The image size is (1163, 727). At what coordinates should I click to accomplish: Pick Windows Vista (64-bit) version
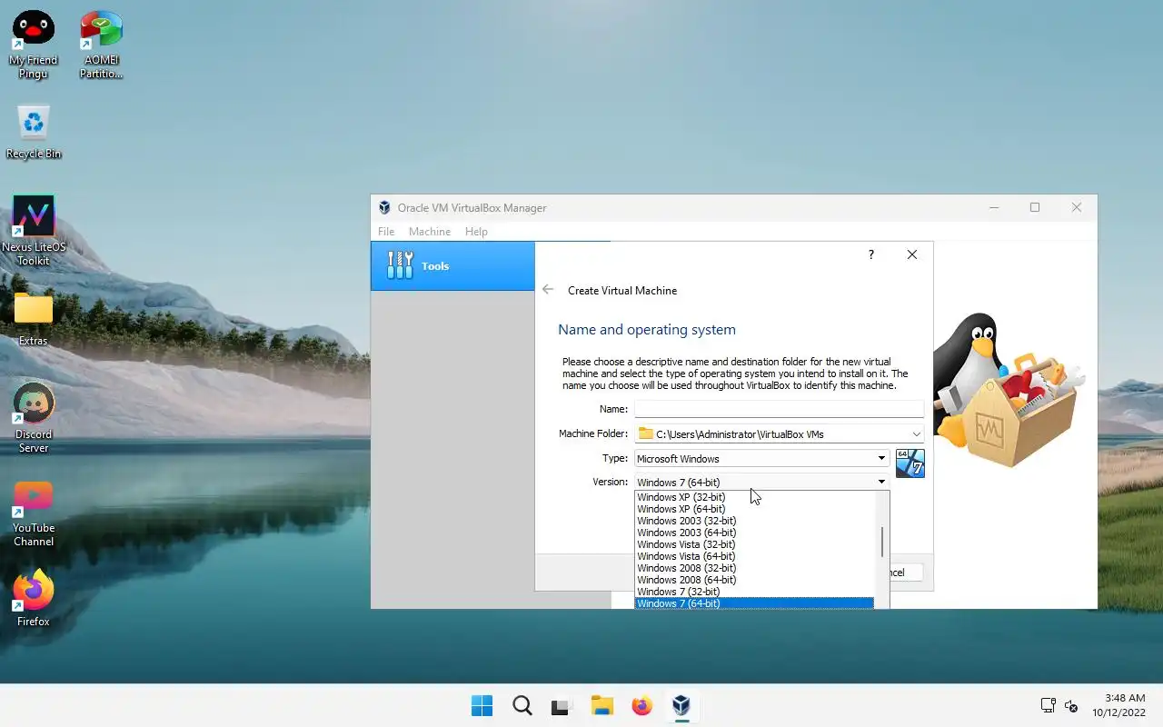coord(754,556)
